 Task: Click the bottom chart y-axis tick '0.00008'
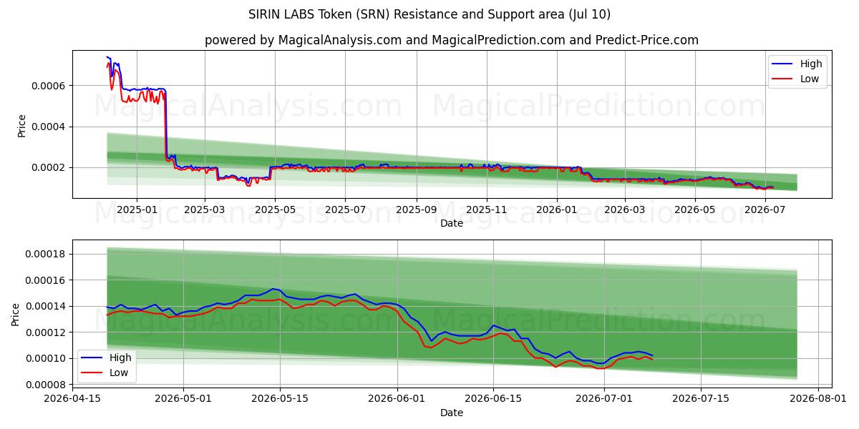[x=44, y=385]
